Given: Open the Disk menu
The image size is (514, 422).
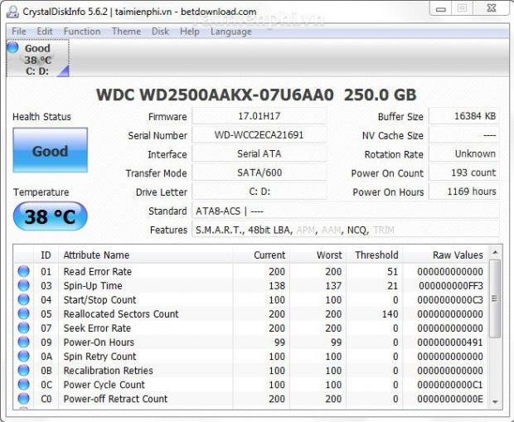Looking at the screenshot, I should (160, 32).
